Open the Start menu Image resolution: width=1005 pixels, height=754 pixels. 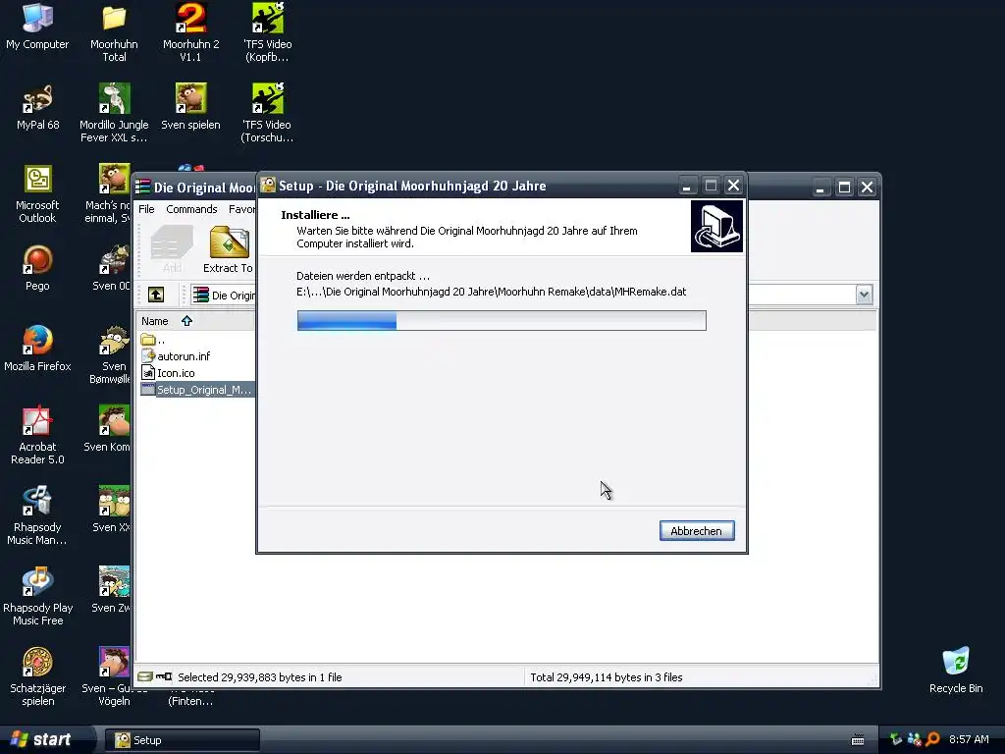tap(43, 739)
